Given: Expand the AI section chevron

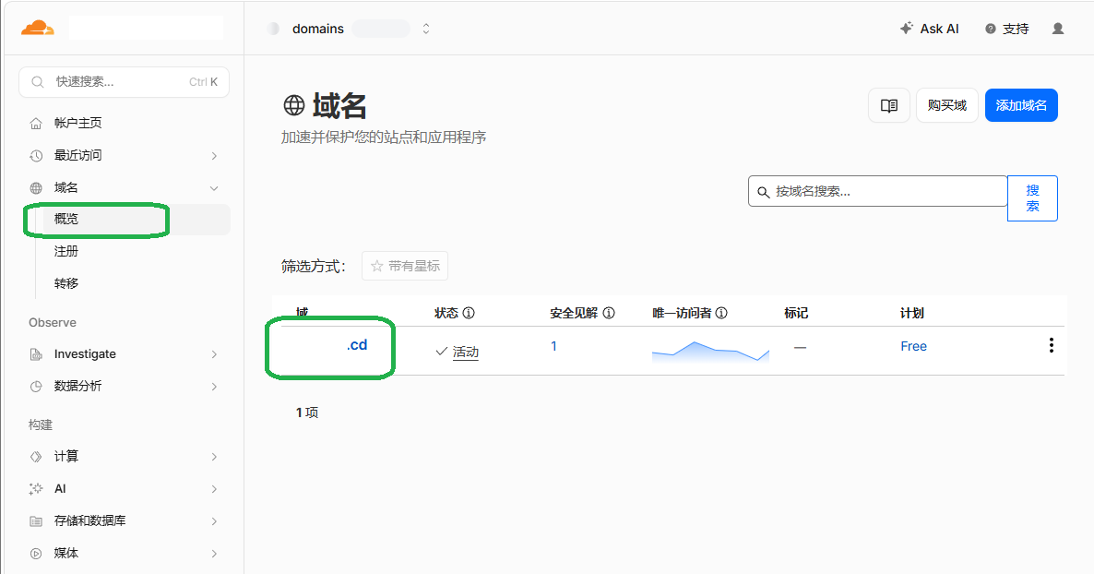Looking at the screenshot, I should point(214,489).
